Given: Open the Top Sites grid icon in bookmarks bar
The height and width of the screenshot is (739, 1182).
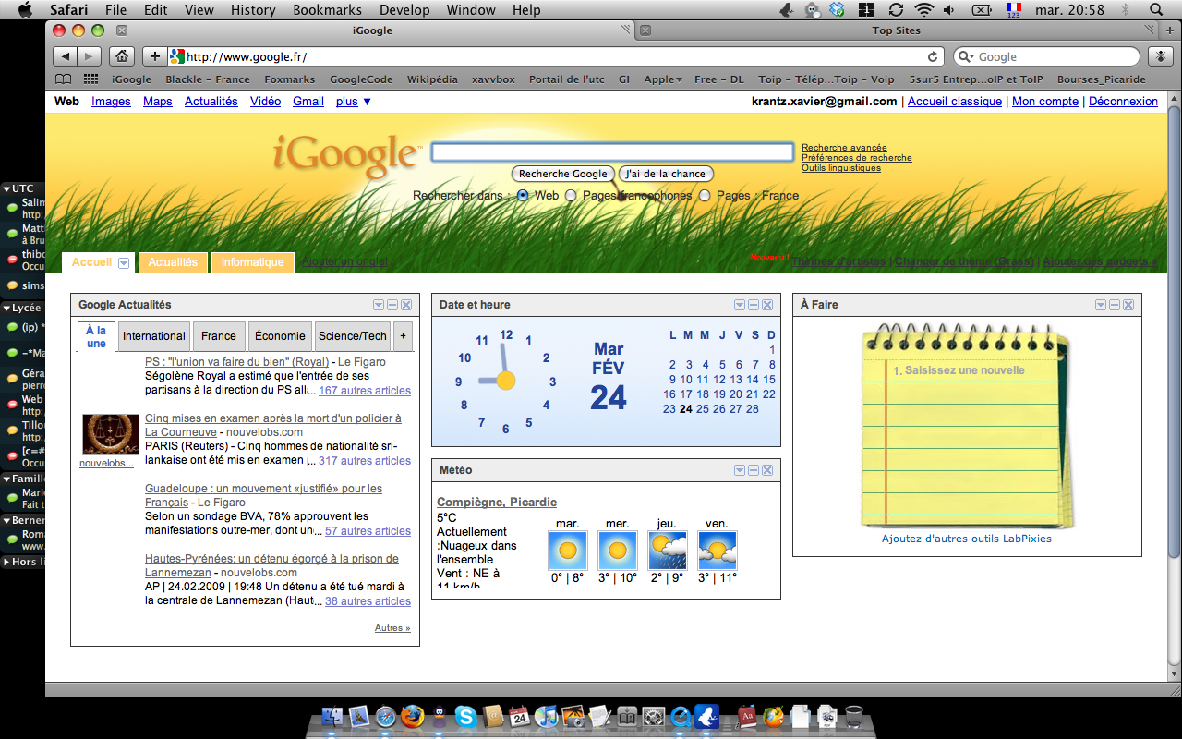Looking at the screenshot, I should tap(91, 79).
